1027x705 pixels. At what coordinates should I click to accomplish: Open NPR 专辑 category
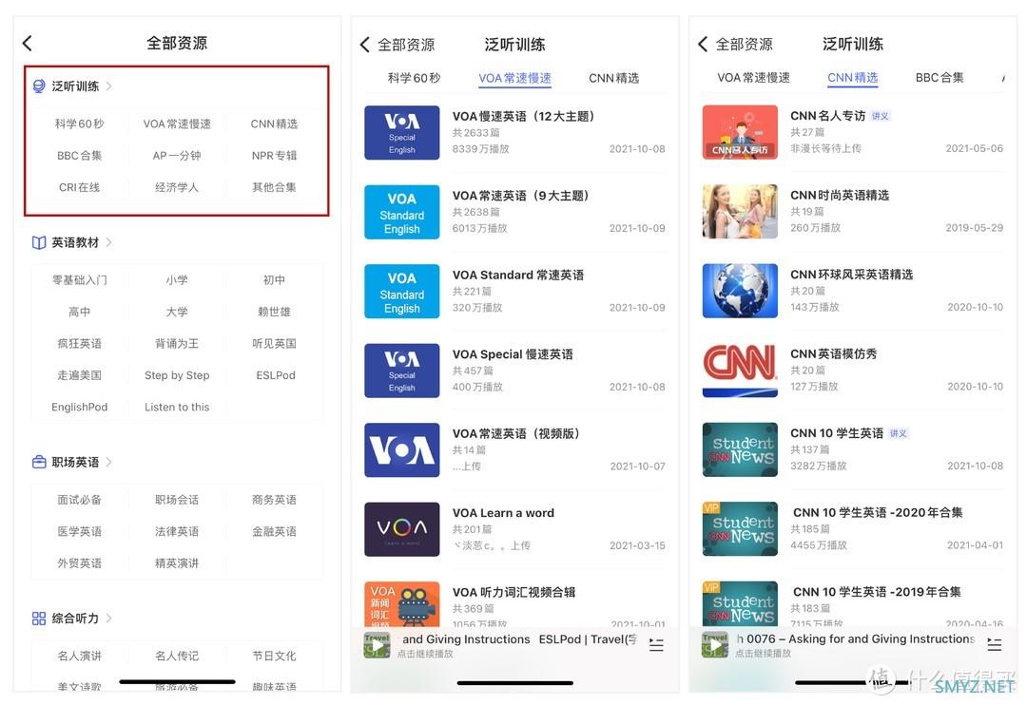tap(274, 156)
